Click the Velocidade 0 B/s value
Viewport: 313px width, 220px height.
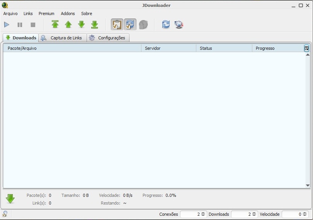(128, 195)
